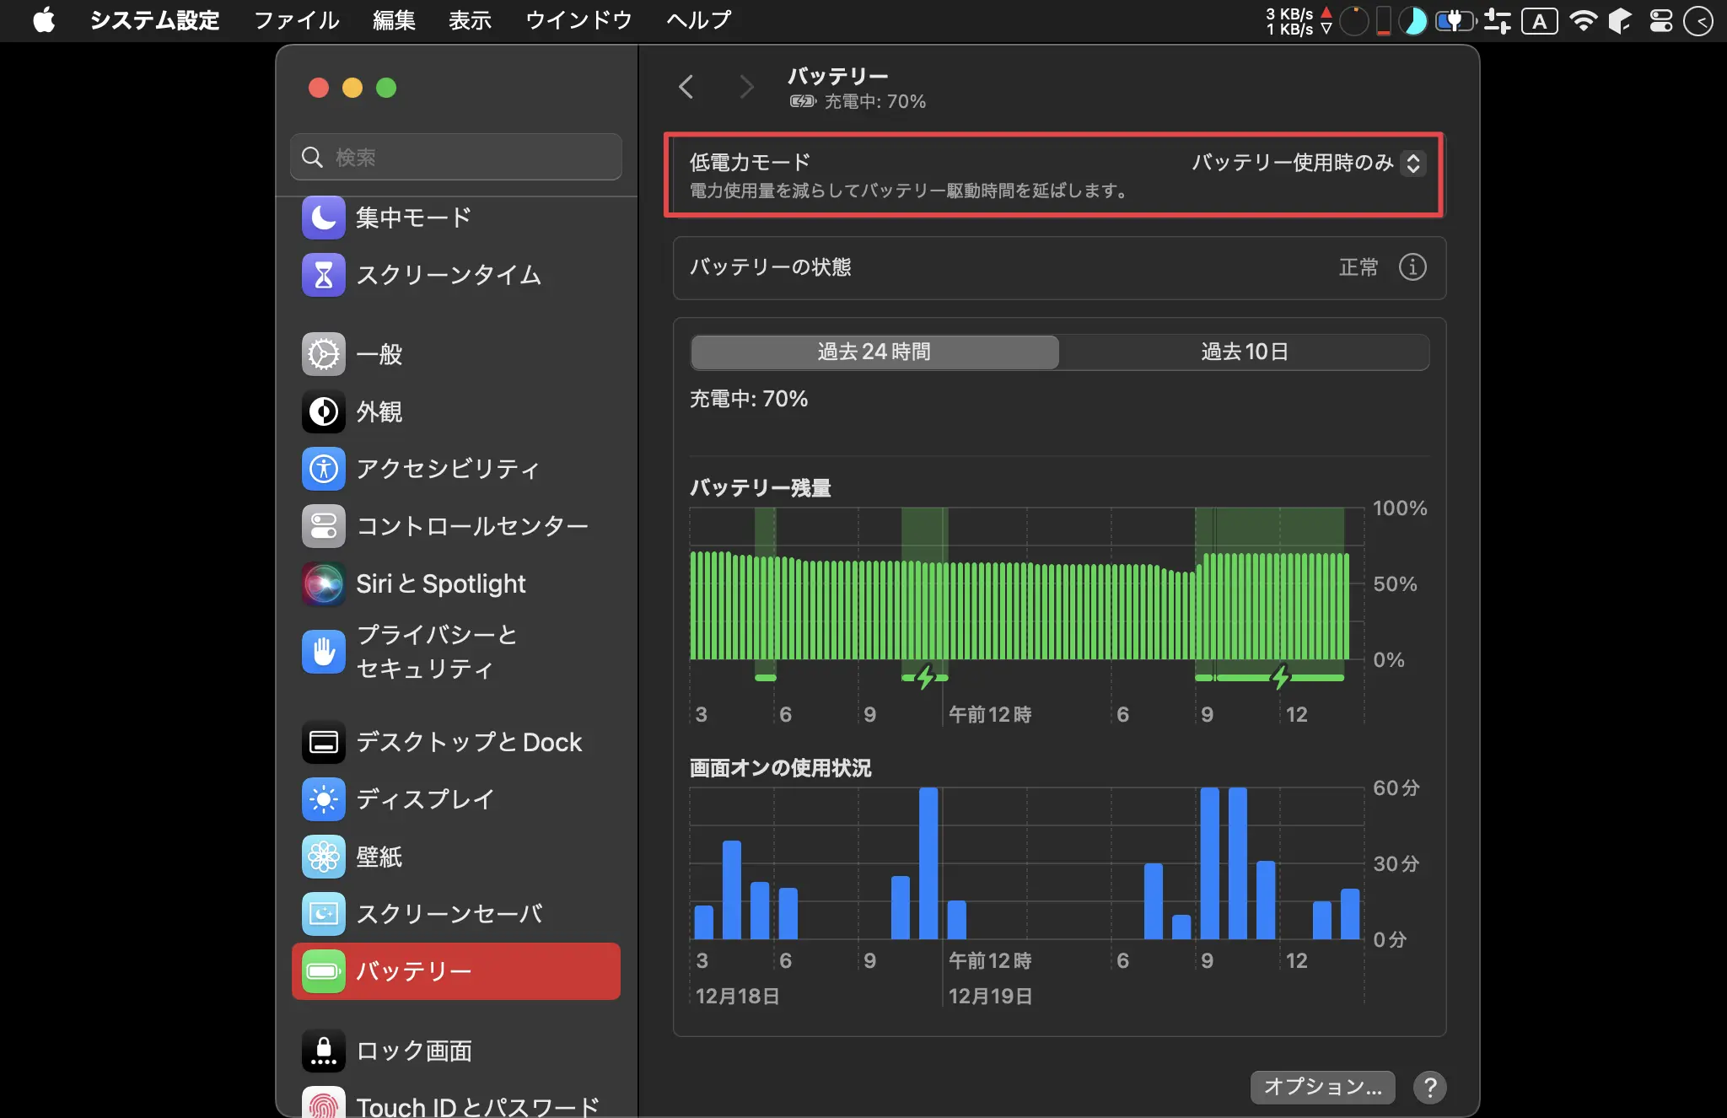
Task: Click network speed indicator in menu bar
Action: pos(1299,20)
